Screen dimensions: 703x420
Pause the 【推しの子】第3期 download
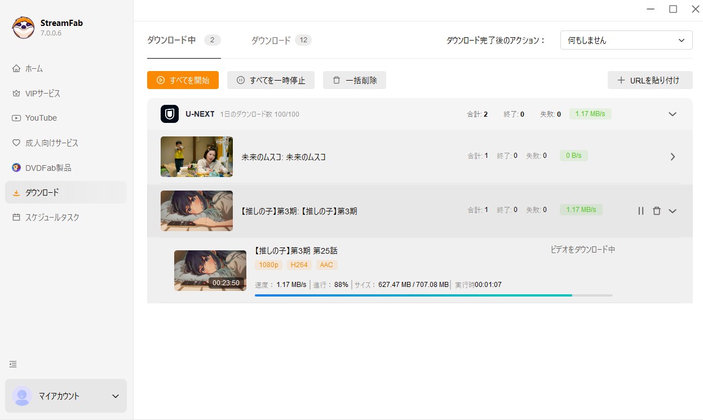point(640,211)
